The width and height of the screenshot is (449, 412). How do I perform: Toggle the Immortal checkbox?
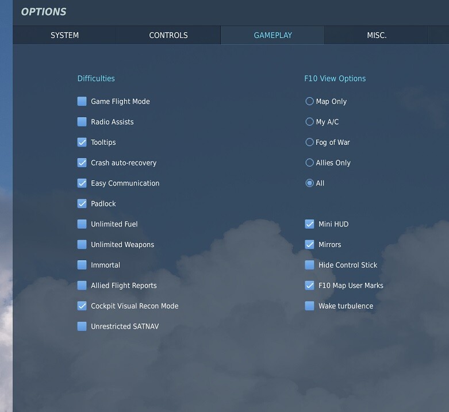pyautogui.click(x=82, y=265)
